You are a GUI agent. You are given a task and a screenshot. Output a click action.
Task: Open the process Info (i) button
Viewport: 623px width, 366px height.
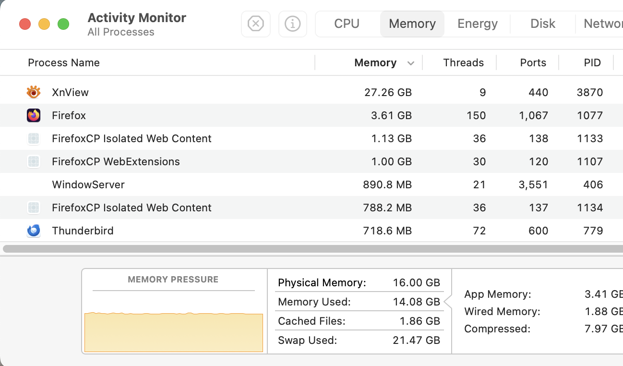click(293, 24)
